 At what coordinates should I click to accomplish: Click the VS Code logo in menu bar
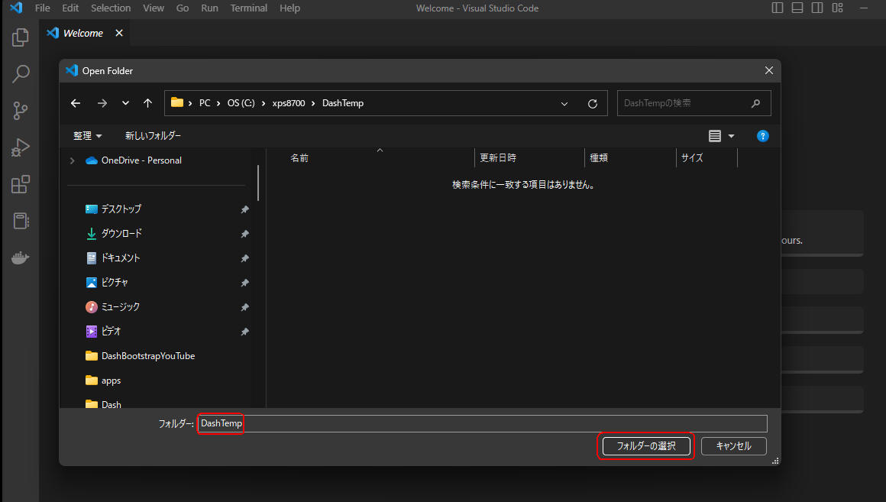pyautogui.click(x=16, y=8)
